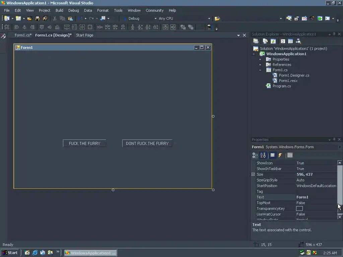Collapse the WindowsApplication1 project node
Screen dimensions: 343x257
click(x=254, y=54)
